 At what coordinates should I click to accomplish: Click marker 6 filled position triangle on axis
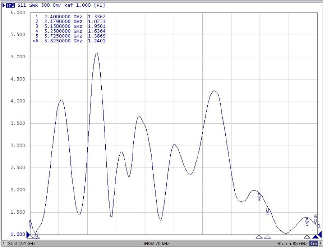pos(316,237)
